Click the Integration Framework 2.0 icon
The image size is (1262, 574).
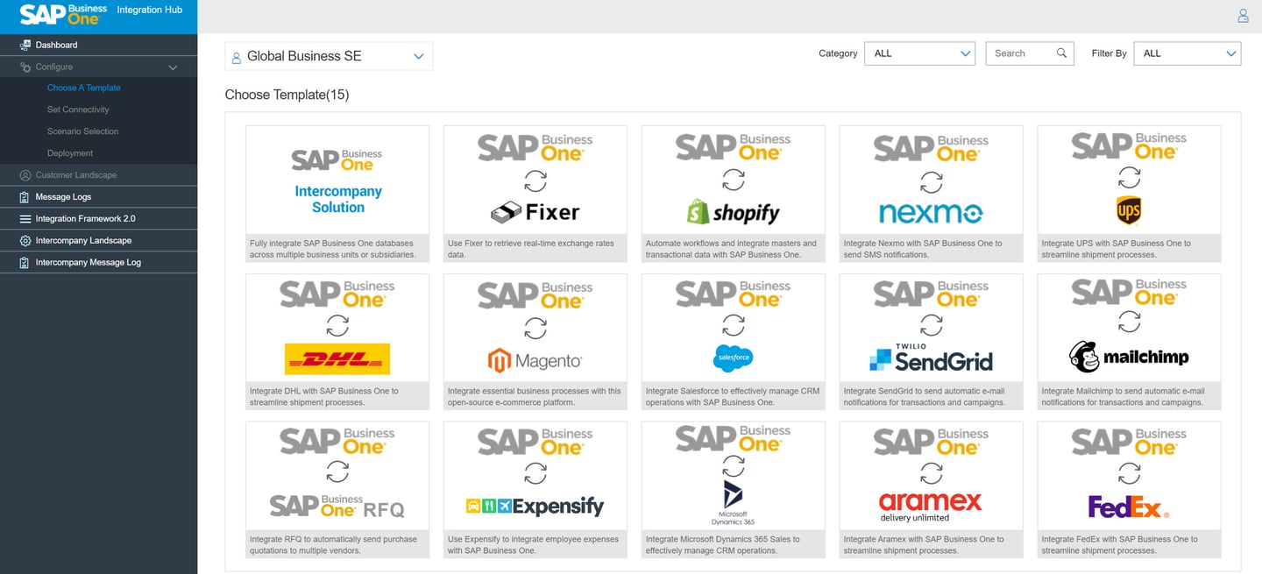tap(25, 219)
